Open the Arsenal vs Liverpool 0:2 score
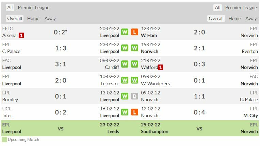This screenshot has width=260, height=146. tap(61, 32)
